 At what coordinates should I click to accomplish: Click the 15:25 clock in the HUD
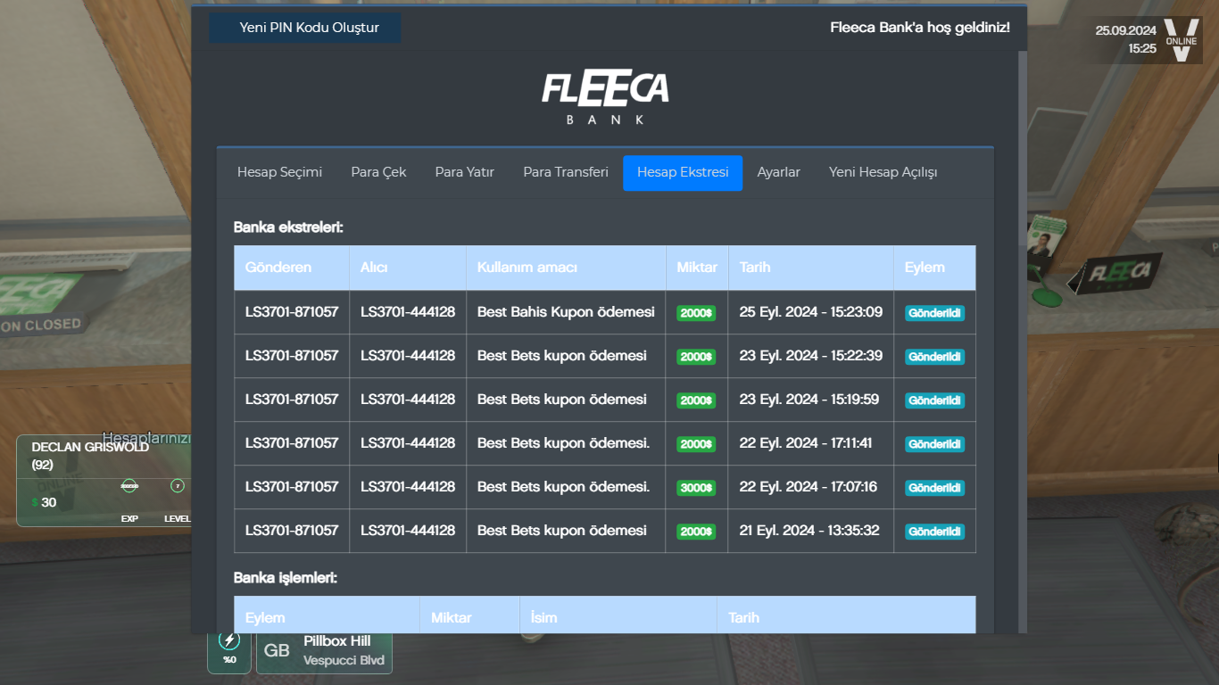click(x=1142, y=48)
